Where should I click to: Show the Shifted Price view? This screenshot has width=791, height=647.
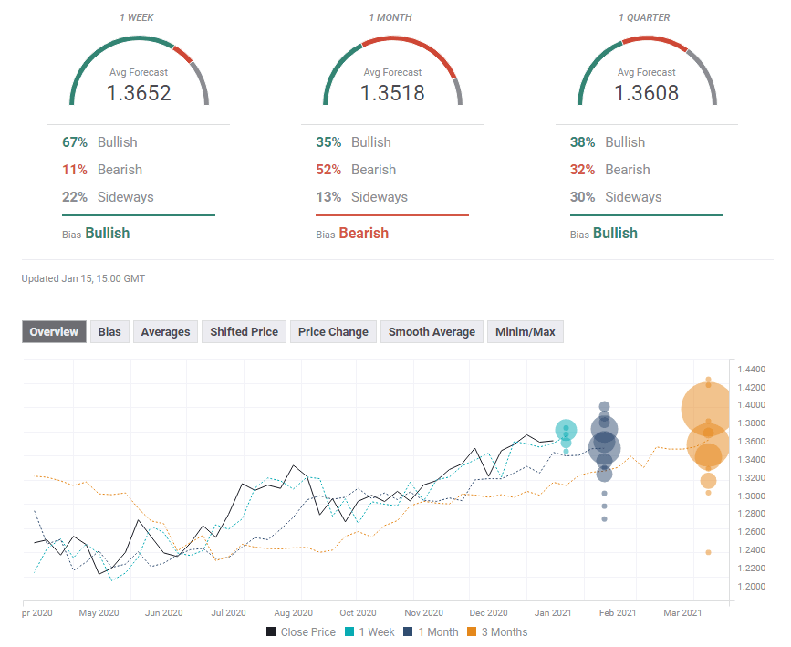click(x=244, y=332)
